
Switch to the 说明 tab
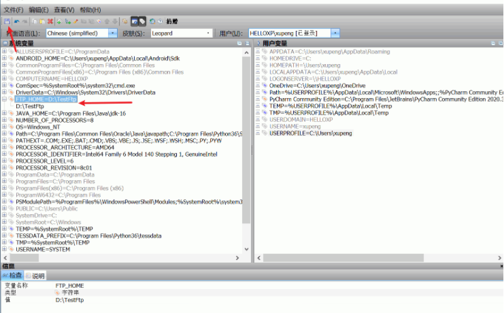[35, 275]
